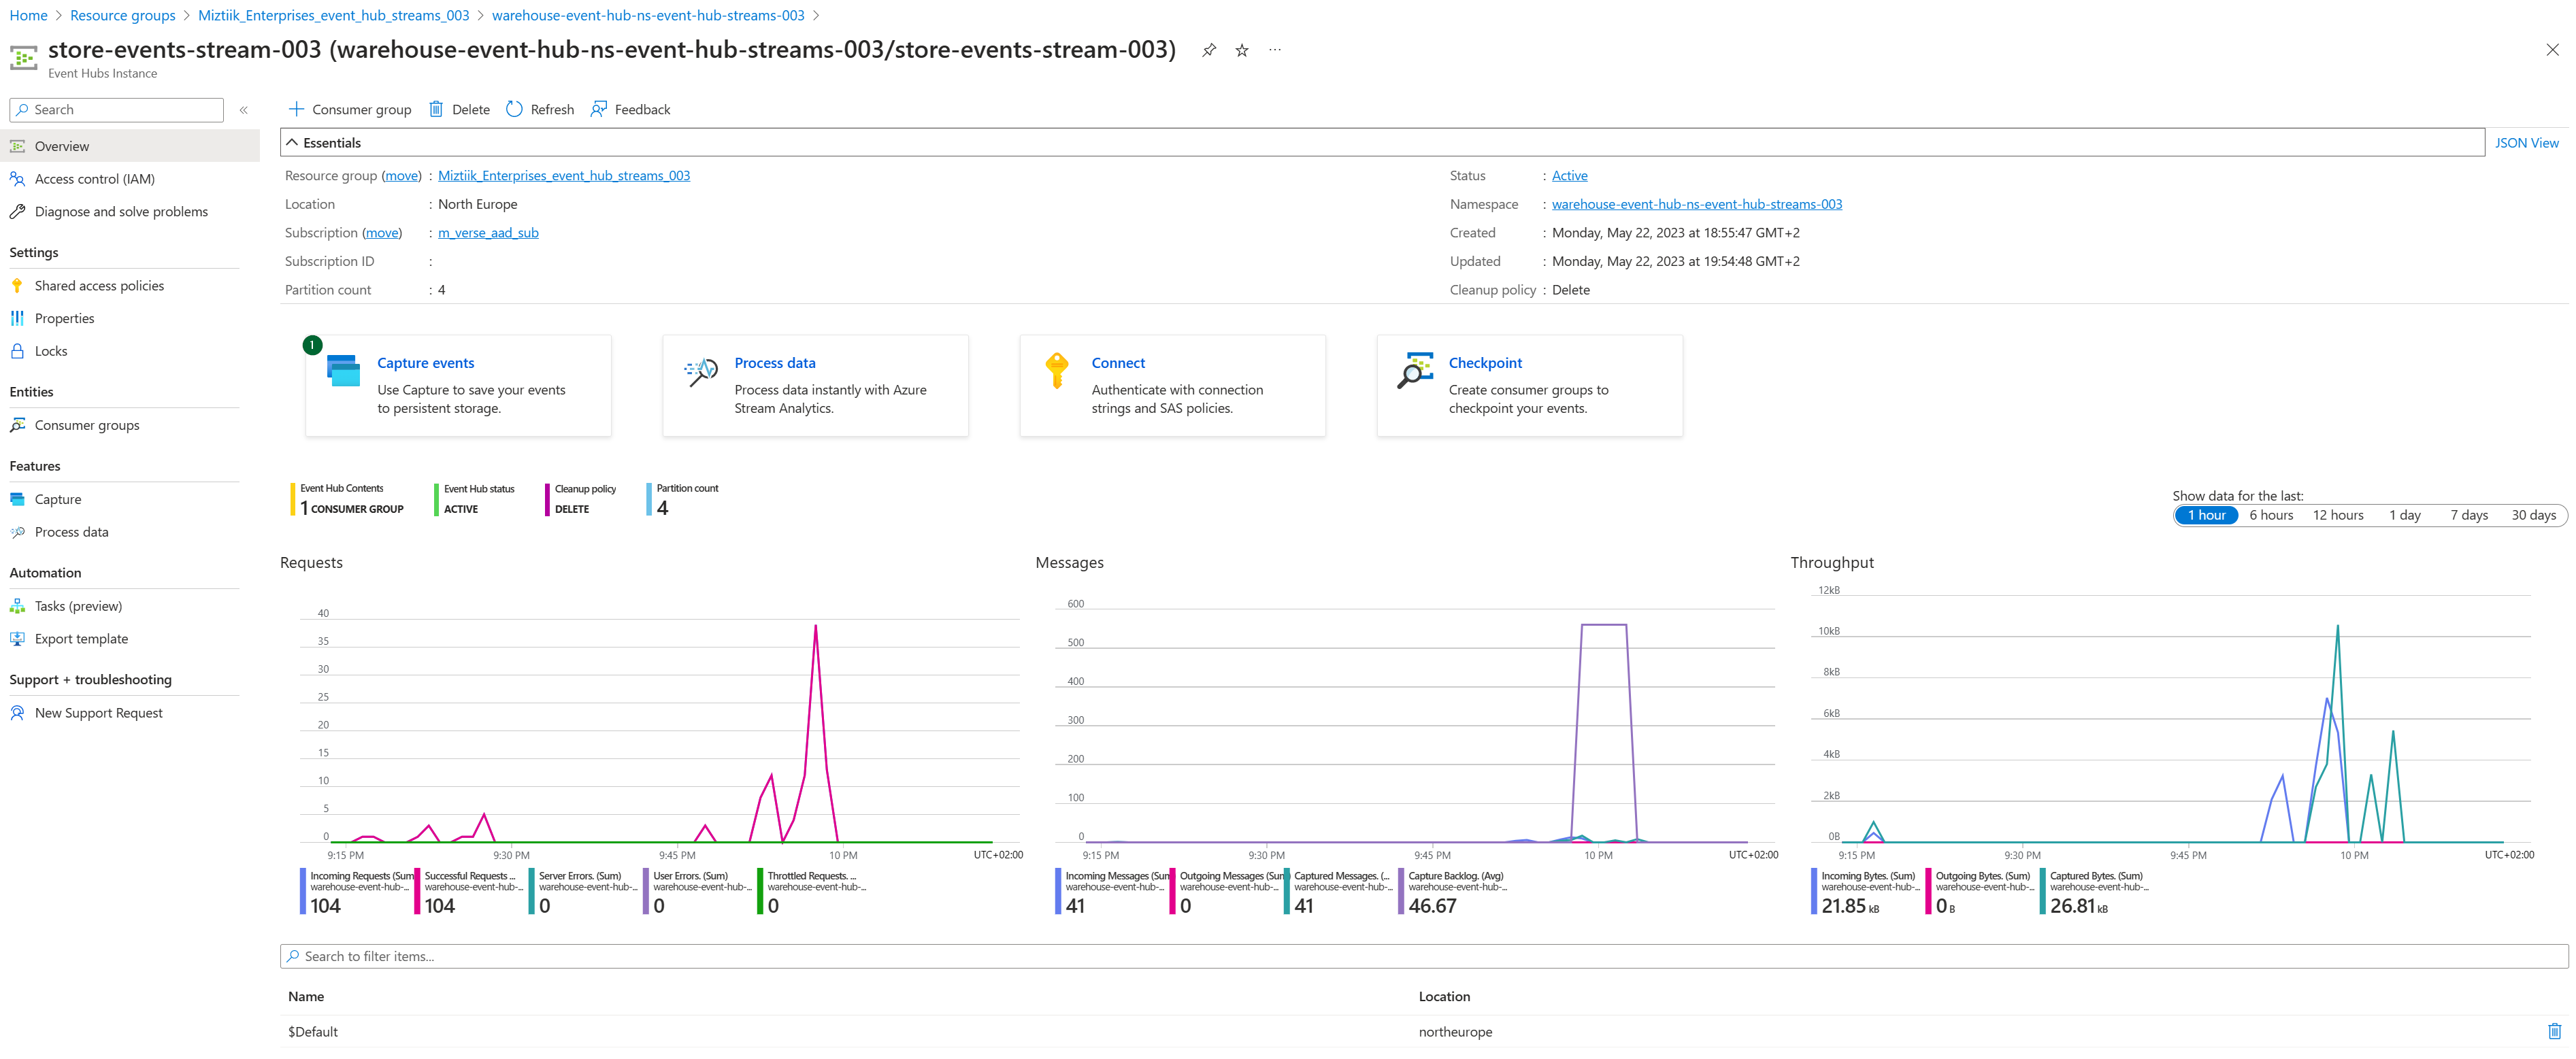The height and width of the screenshot is (1059, 2576).
Task: Click the Delete trash icon in toolbar
Action: [436, 109]
